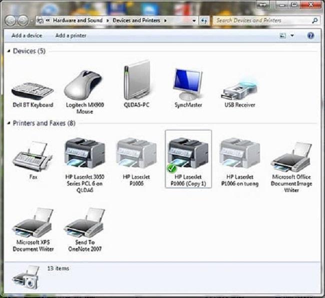The width and height of the screenshot is (325, 298).
Task: Click the Printers and Faxes (8) header text
Action: click(x=44, y=123)
